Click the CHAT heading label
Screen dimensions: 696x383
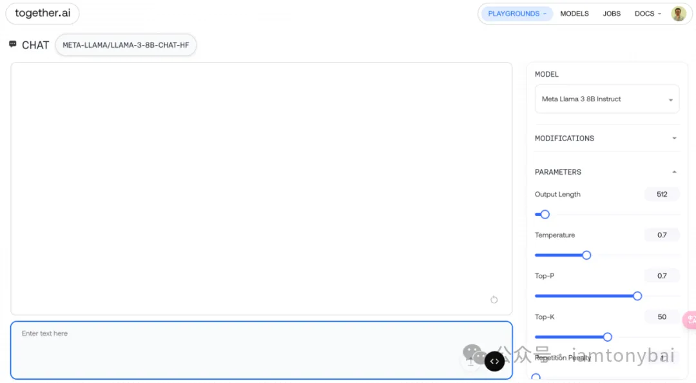(35, 45)
